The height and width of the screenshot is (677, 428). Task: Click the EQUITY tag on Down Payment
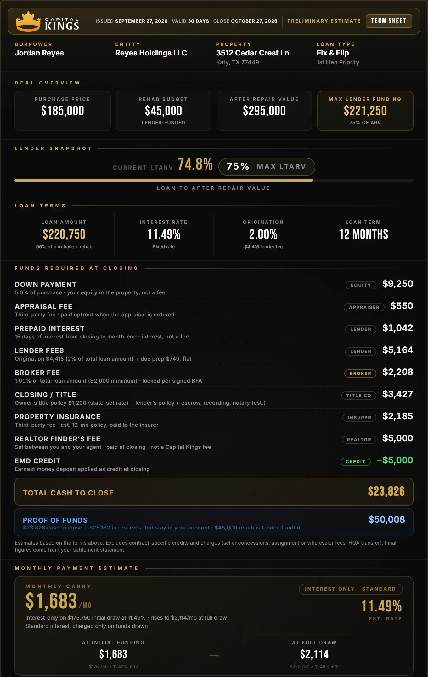tap(361, 285)
